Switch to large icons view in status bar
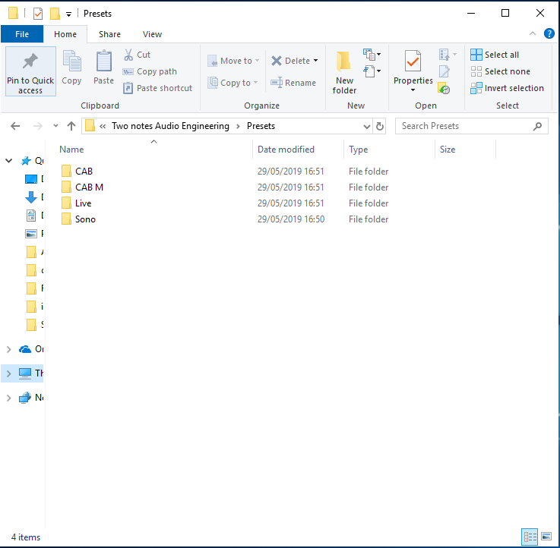This screenshot has height=548, width=560. coord(546,537)
